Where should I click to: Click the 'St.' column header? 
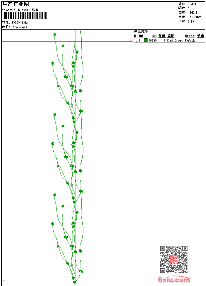(x=154, y=36)
